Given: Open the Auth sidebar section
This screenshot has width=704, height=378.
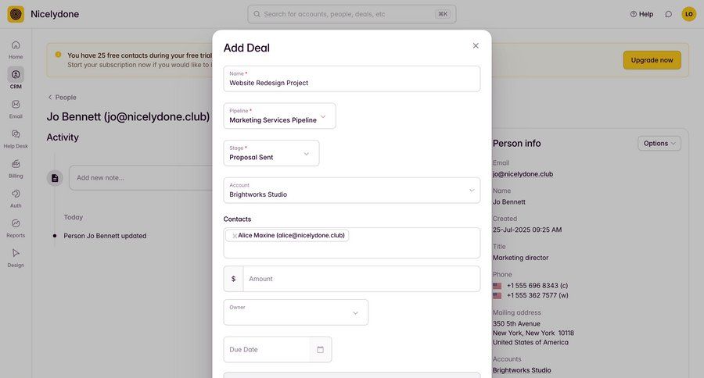Looking at the screenshot, I should point(16,198).
